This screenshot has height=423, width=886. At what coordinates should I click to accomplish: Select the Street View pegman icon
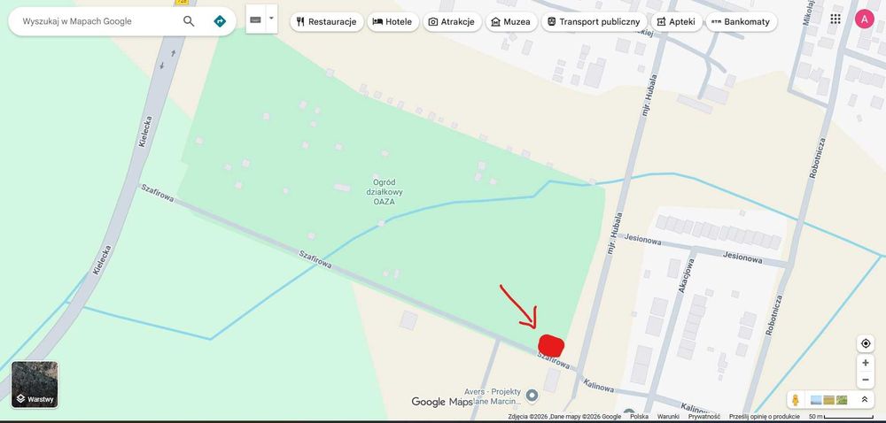coord(796,400)
